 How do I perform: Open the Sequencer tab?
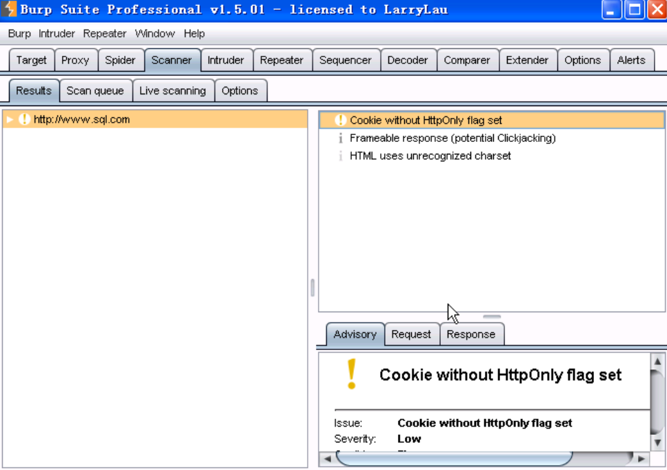(x=346, y=61)
